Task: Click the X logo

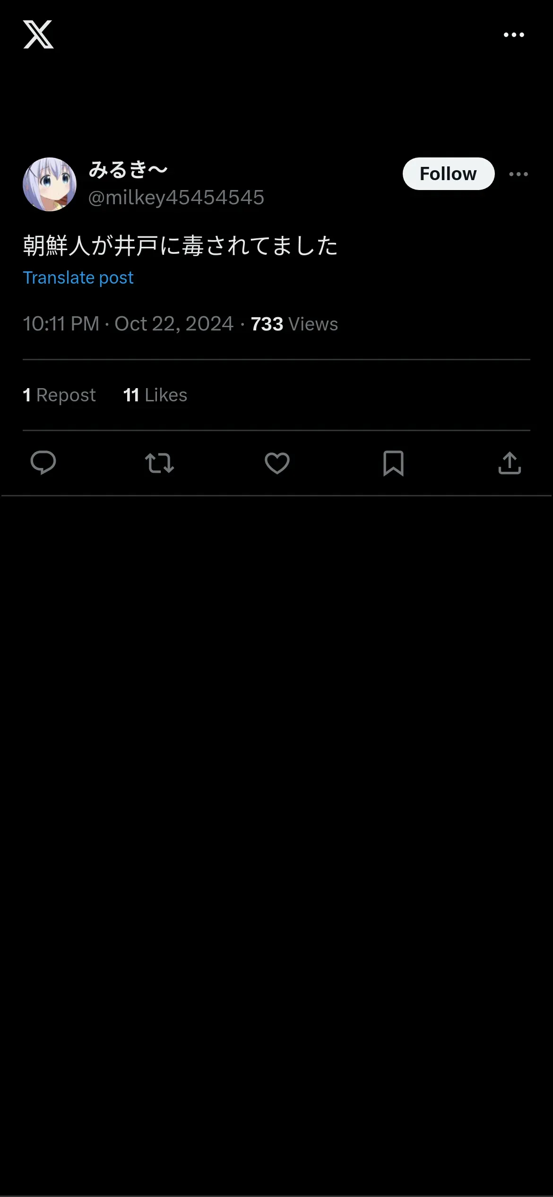Action: (x=38, y=35)
